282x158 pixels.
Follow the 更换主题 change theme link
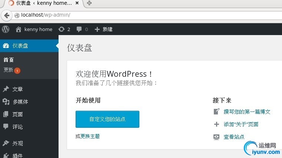click(90, 136)
